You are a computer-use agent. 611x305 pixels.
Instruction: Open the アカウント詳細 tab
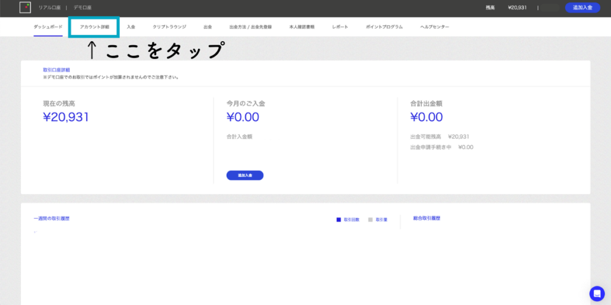coord(94,27)
